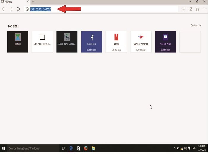This screenshot has width=208, height=154.
Task: Open the Edit Post top site tile
Action: (x=42, y=42)
